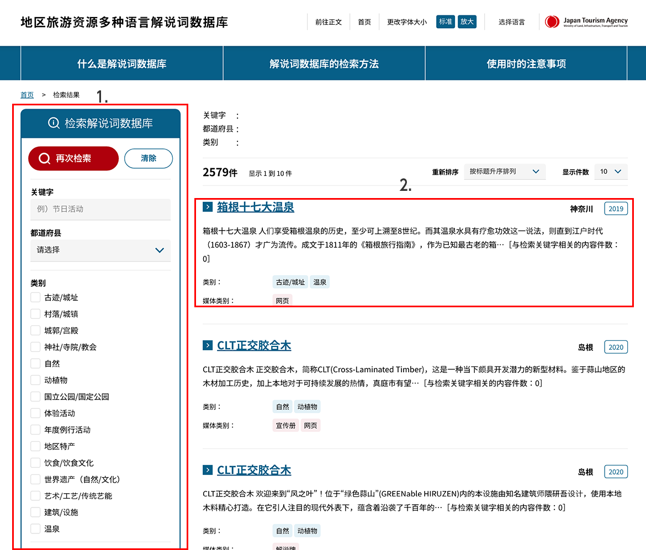This screenshot has width=646, height=550.
Task: Enable the 温泉 category checkbox
Action: 35,528
